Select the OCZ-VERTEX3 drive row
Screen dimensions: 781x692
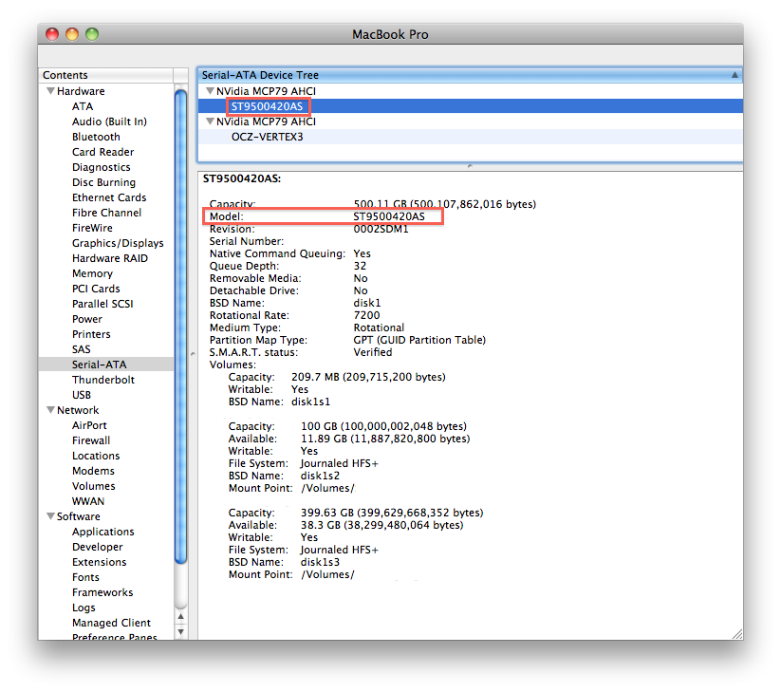pos(470,137)
